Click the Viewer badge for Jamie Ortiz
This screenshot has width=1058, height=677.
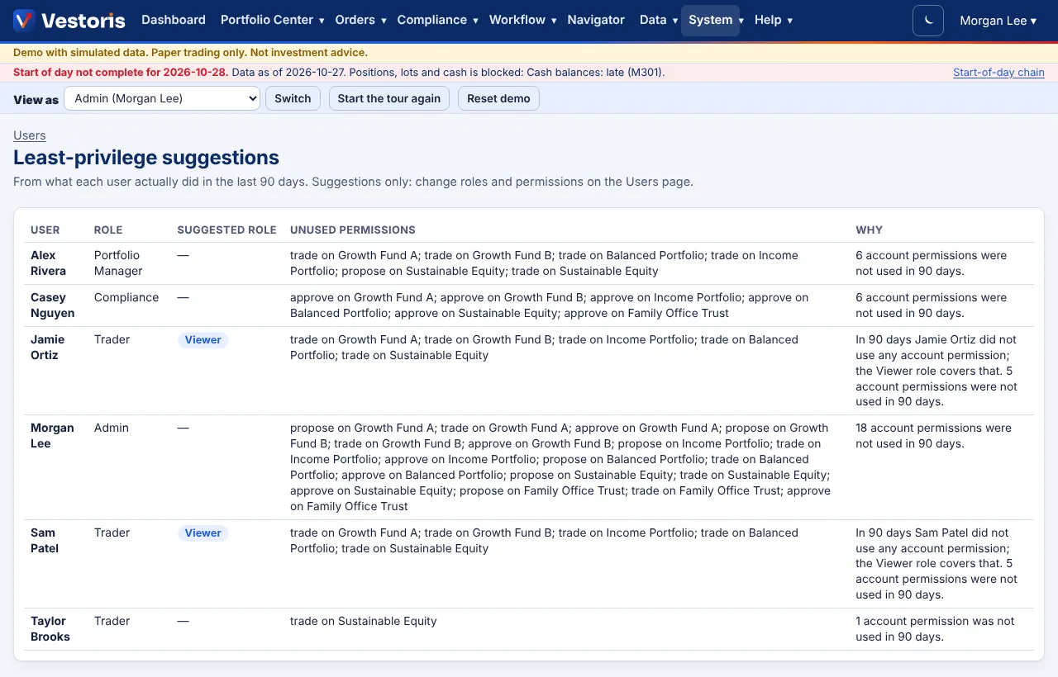click(203, 340)
